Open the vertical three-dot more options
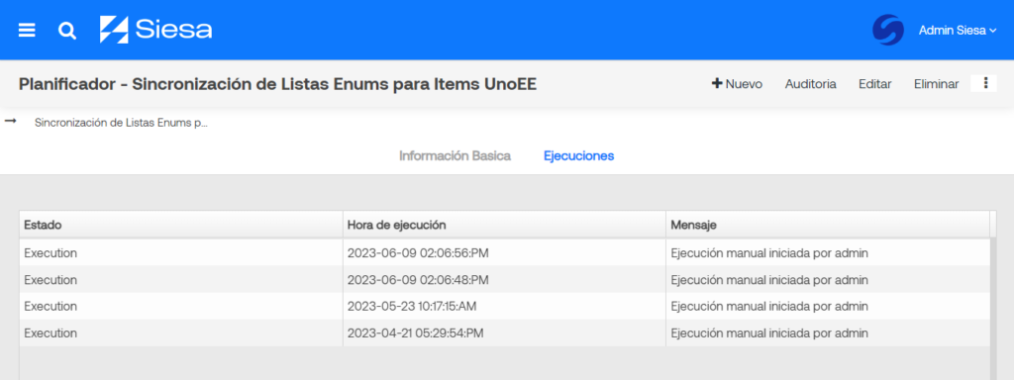This screenshot has width=1014, height=380. coord(985,83)
